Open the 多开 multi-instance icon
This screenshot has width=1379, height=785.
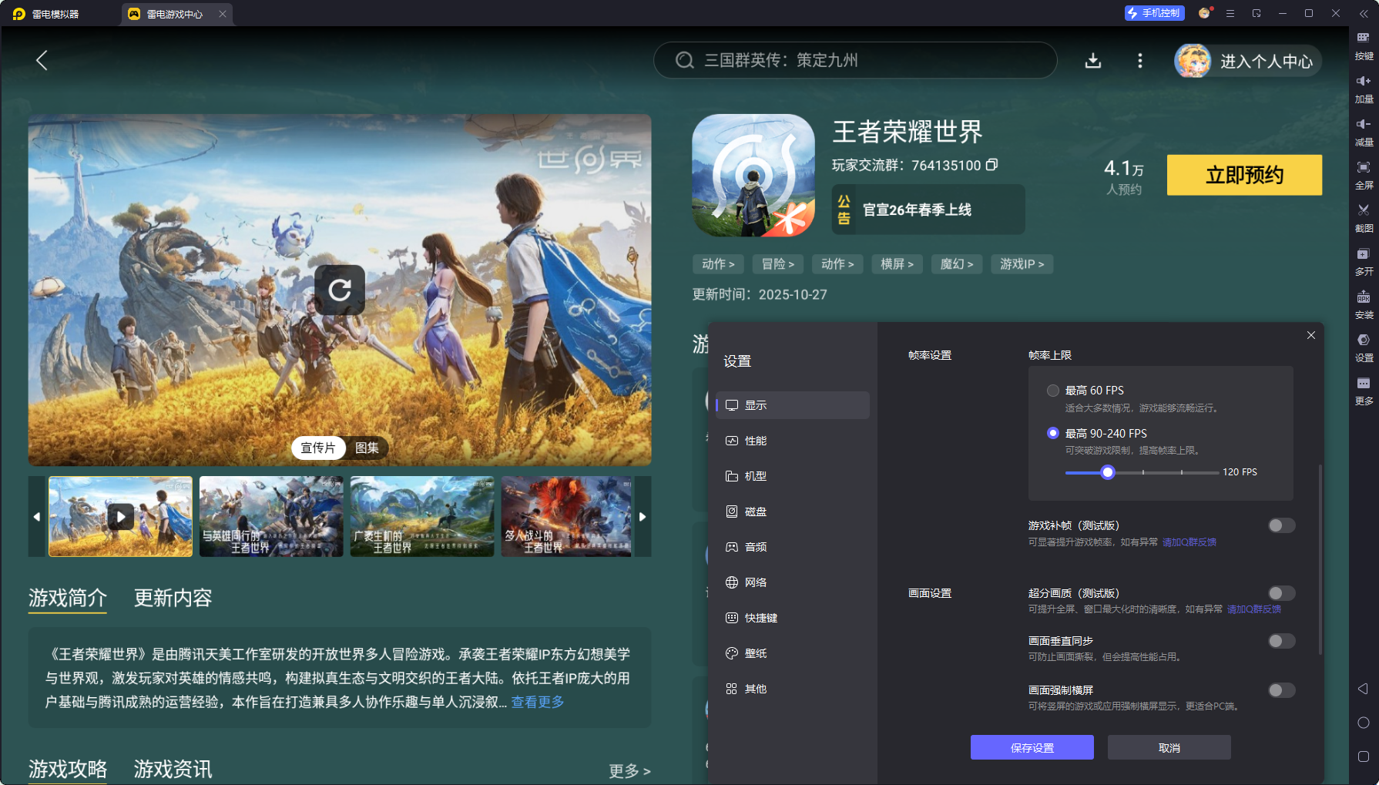point(1362,261)
